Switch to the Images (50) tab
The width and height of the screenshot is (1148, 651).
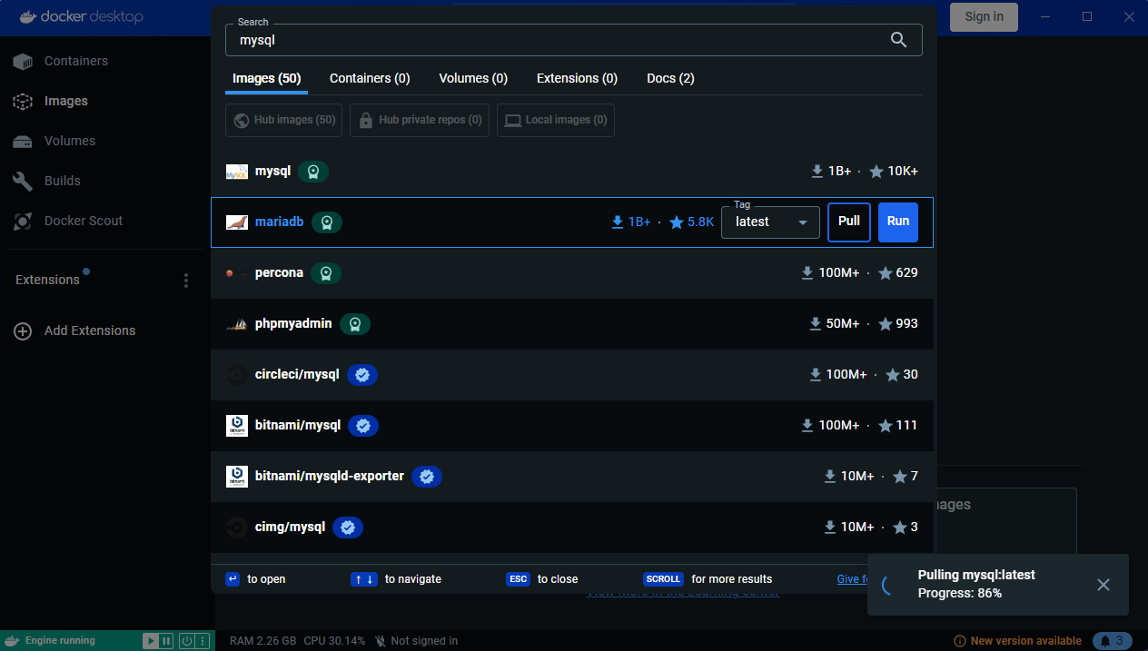point(266,78)
